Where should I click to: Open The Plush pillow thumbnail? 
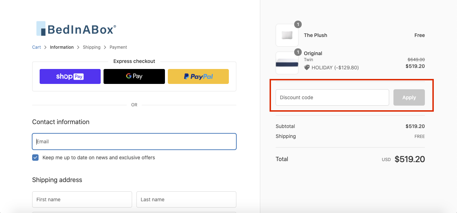coord(287,35)
